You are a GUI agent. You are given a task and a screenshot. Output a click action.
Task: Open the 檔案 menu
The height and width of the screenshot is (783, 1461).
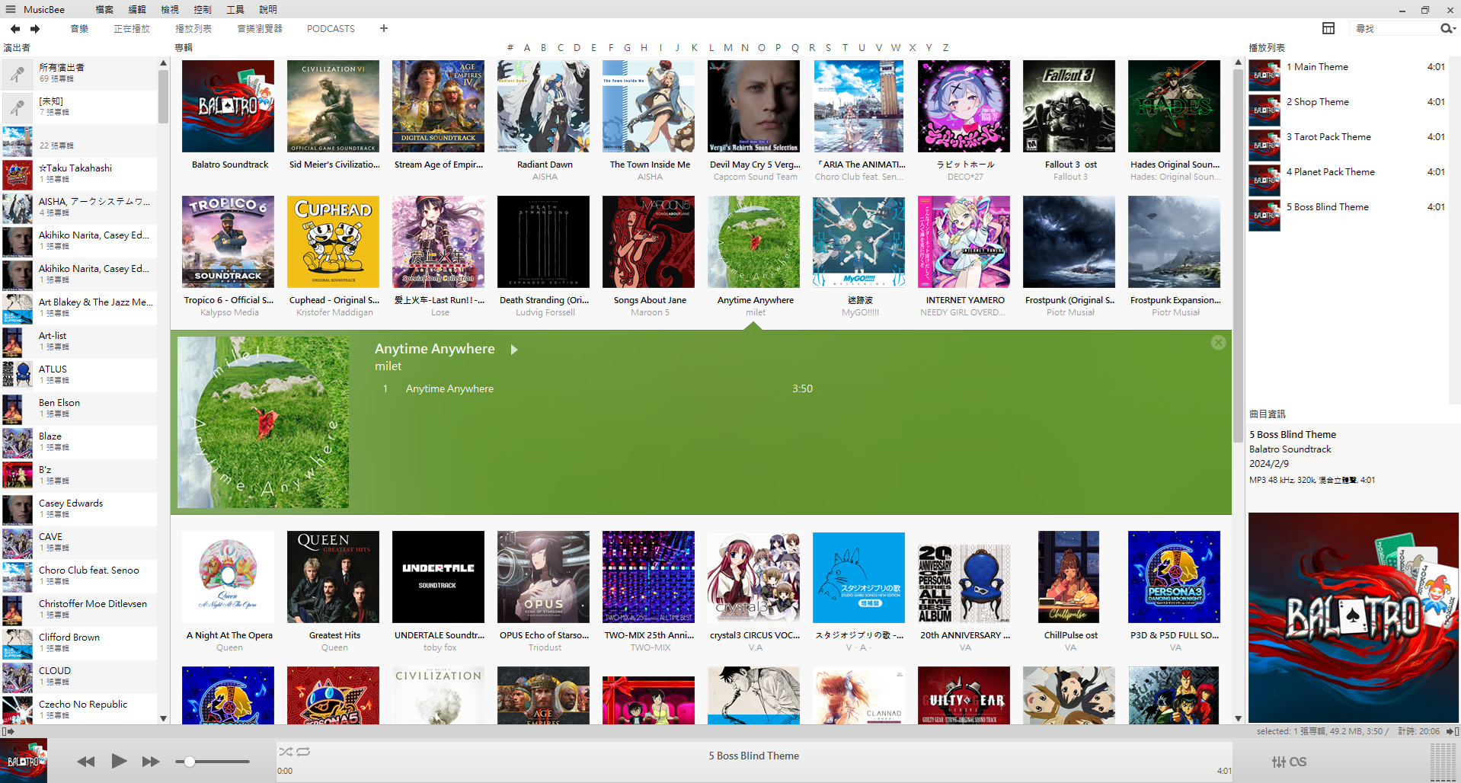(x=104, y=9)
